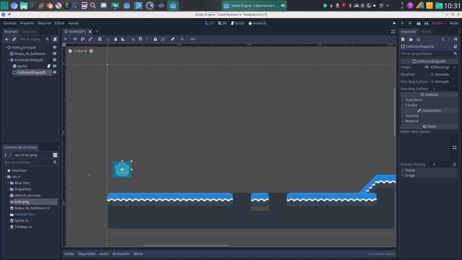Switch to the AssetLib workspace
The height and width of the screenshot is (260, 462).
point(258,23)
